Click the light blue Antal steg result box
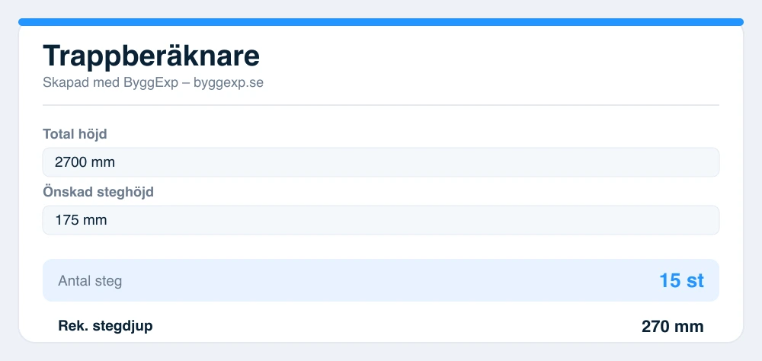Image resolution: width=762 pixels, height=361 pixels. tap(380, 280)
